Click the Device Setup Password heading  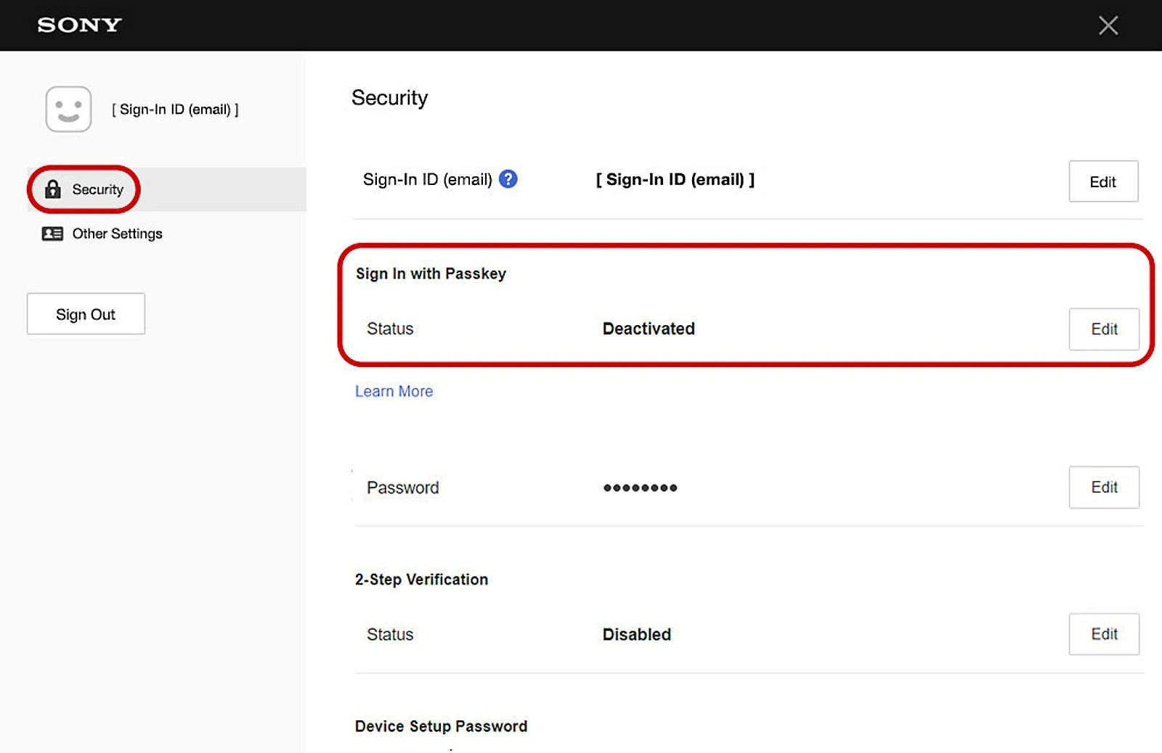coord(441,726)
